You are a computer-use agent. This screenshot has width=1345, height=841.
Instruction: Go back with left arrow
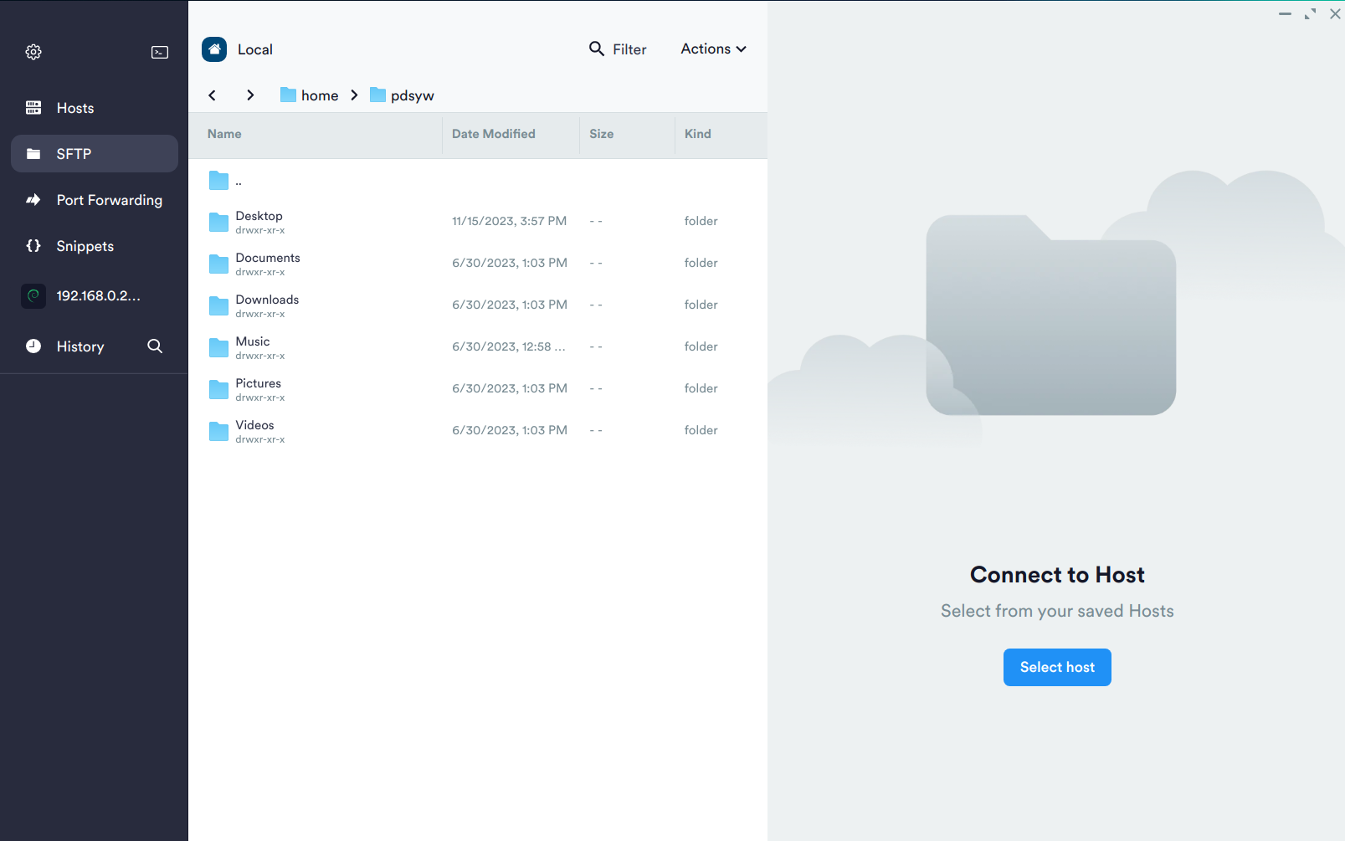coord(213,95)
